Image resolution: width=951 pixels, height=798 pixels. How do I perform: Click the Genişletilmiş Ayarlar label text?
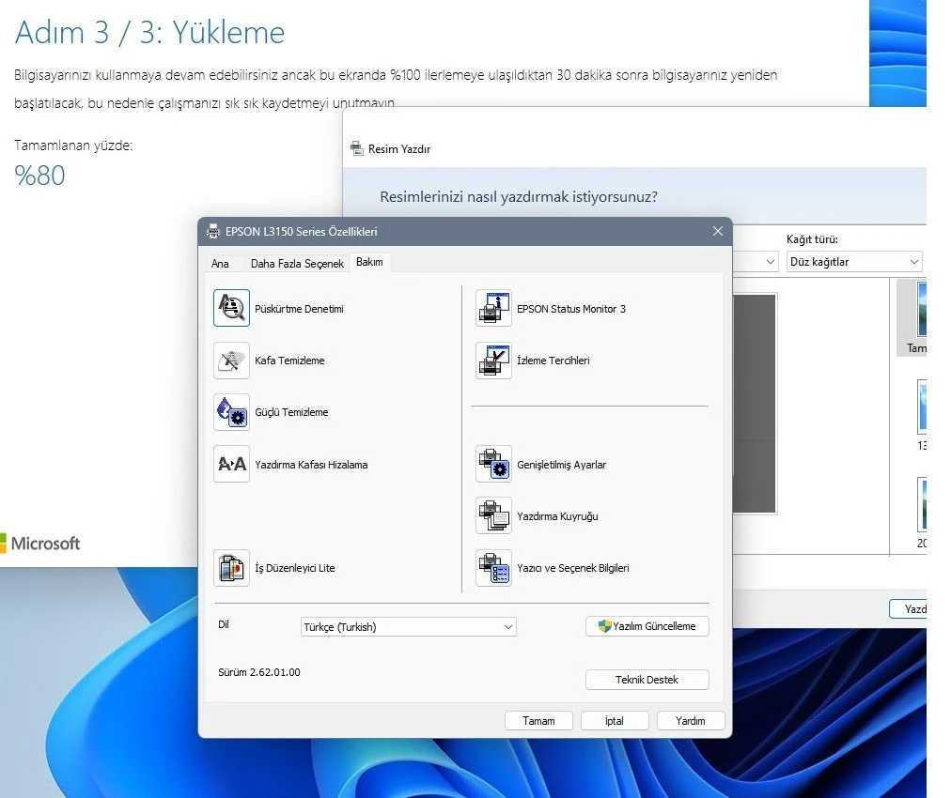[x=562, y=465]
